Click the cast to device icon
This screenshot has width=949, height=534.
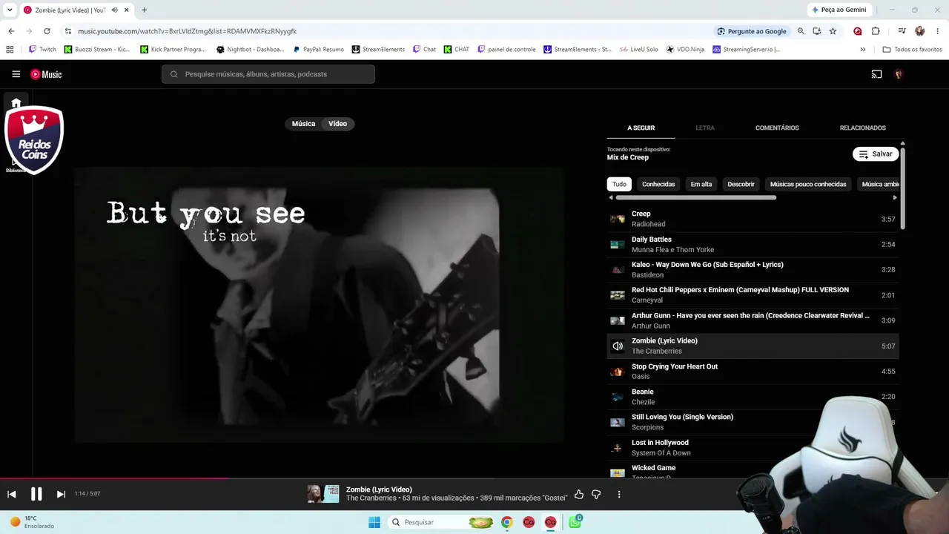[876, 74]
